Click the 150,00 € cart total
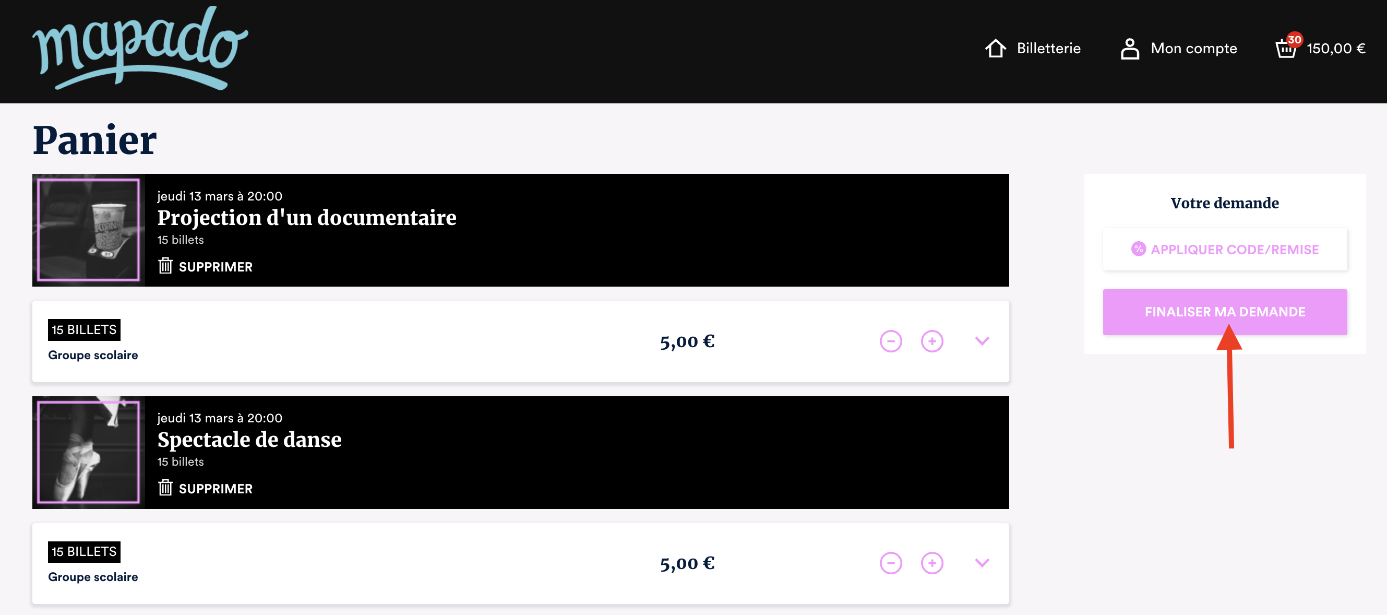Image resolution: width=1387 pixels, height=615 pixels. tap(1335, 49)
